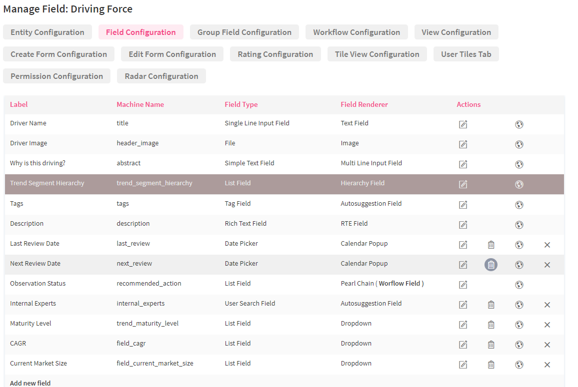Open the Rating Configuration tab
This screenshot has height=387, width=578.
(x=275, y=54)
